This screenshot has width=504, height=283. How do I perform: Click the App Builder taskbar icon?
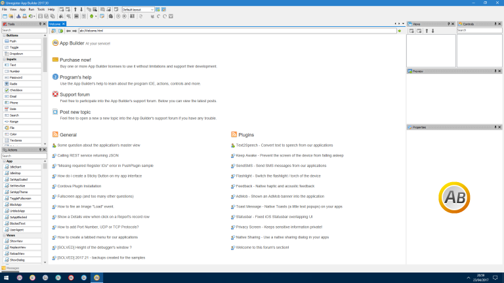(96, 278)
